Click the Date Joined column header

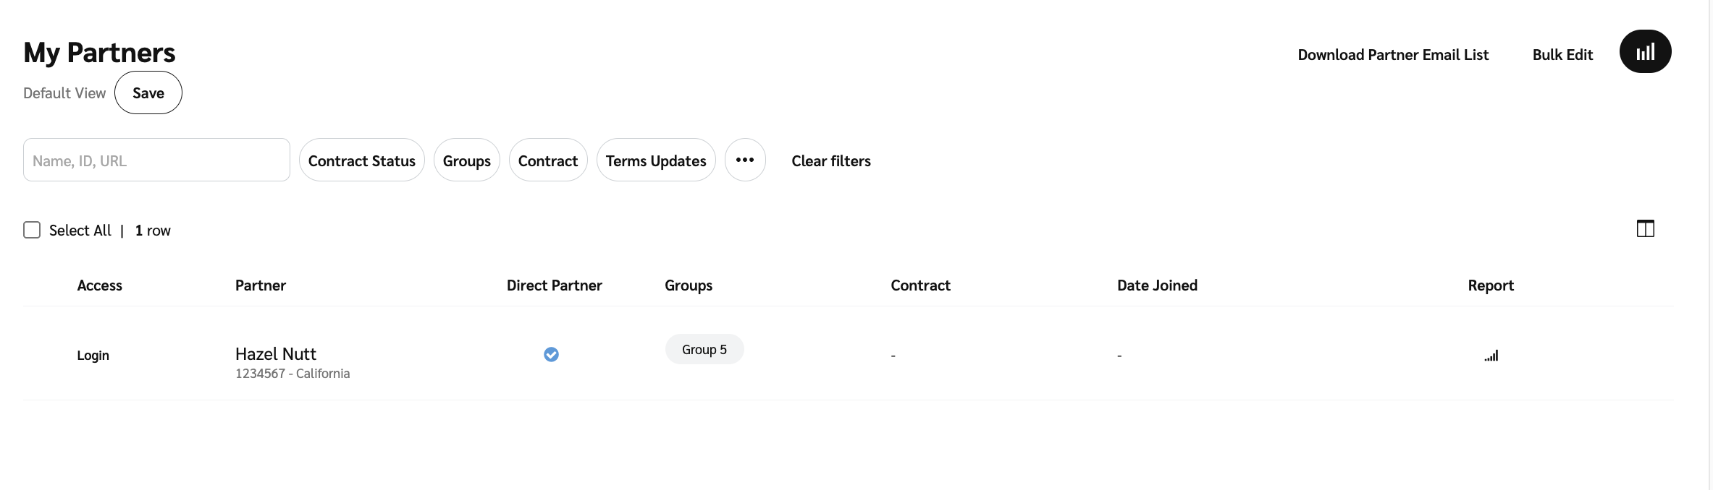tap(1157, 285)
